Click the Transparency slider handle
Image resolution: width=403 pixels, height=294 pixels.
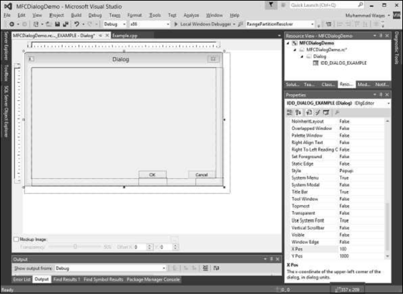pos(75,247)
